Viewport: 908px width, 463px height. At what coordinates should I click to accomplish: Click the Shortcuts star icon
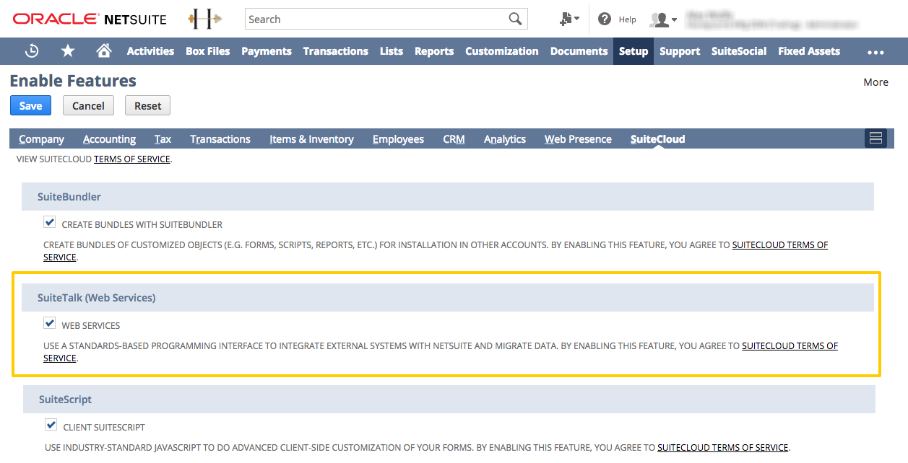68,51
